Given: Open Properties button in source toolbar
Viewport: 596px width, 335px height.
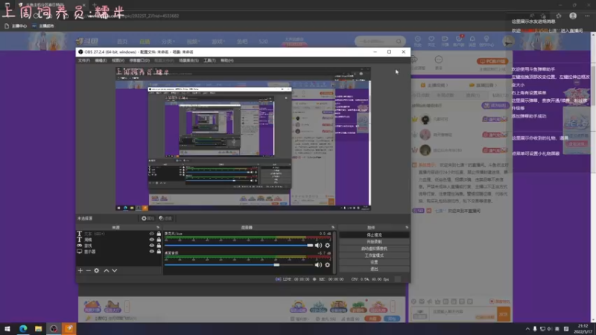Looking at the screenshot, I should 148,218.
